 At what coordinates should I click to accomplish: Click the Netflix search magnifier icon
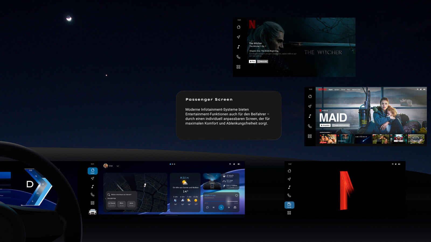(365, 90)
